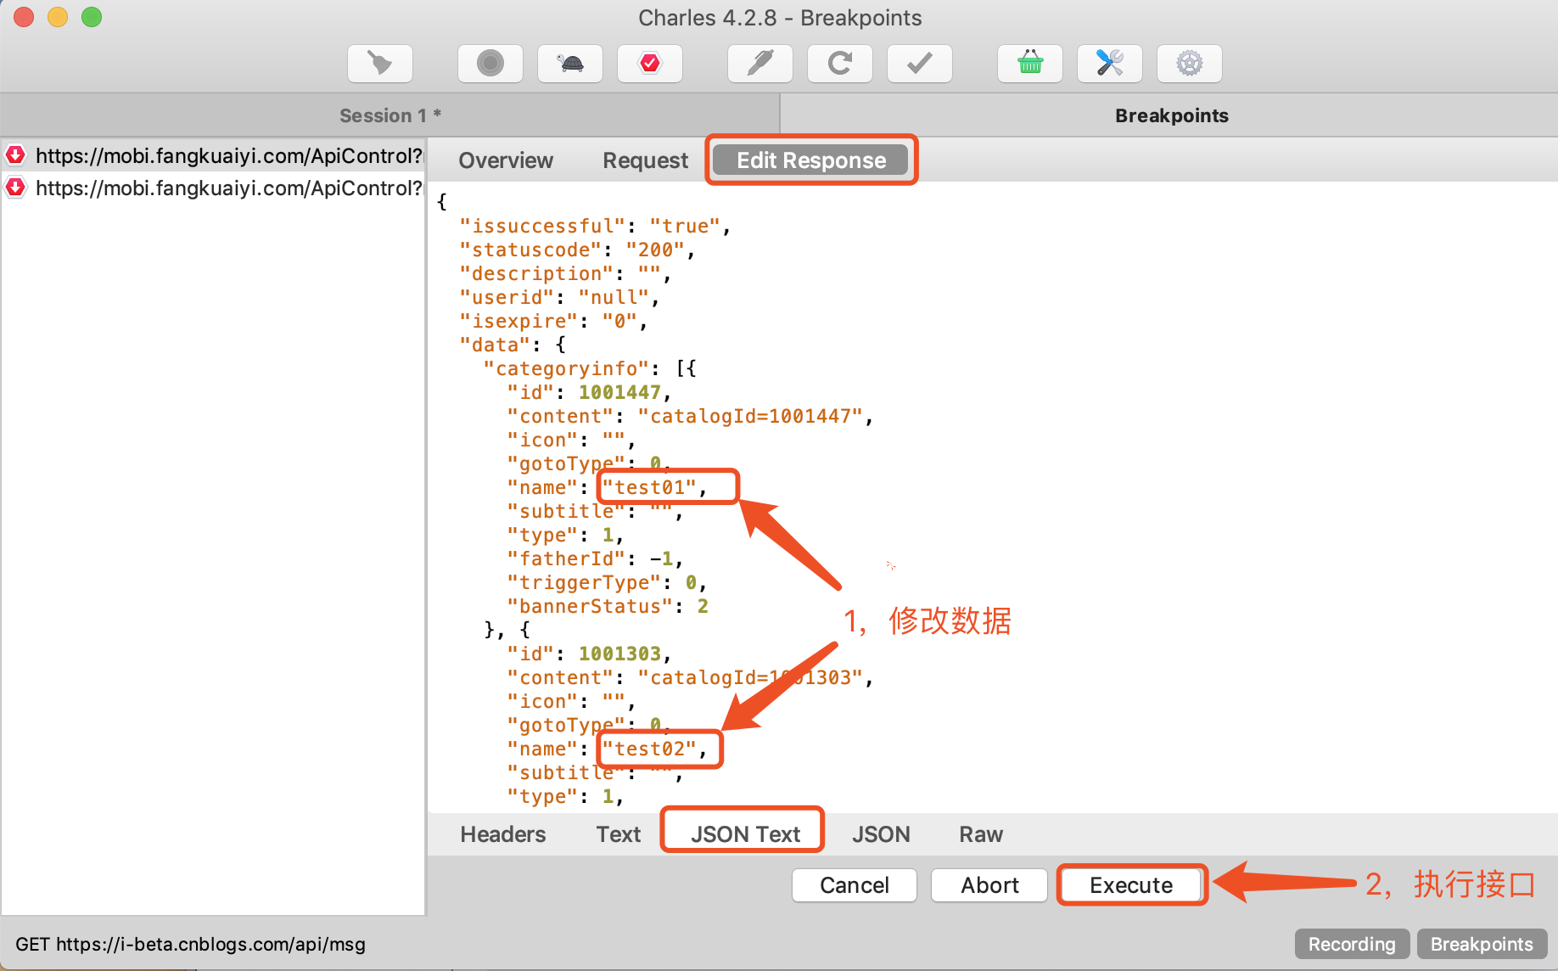Viewport: 1558px width, 971px height.
Task: Click the Abort button
Action: coord(989,885)
